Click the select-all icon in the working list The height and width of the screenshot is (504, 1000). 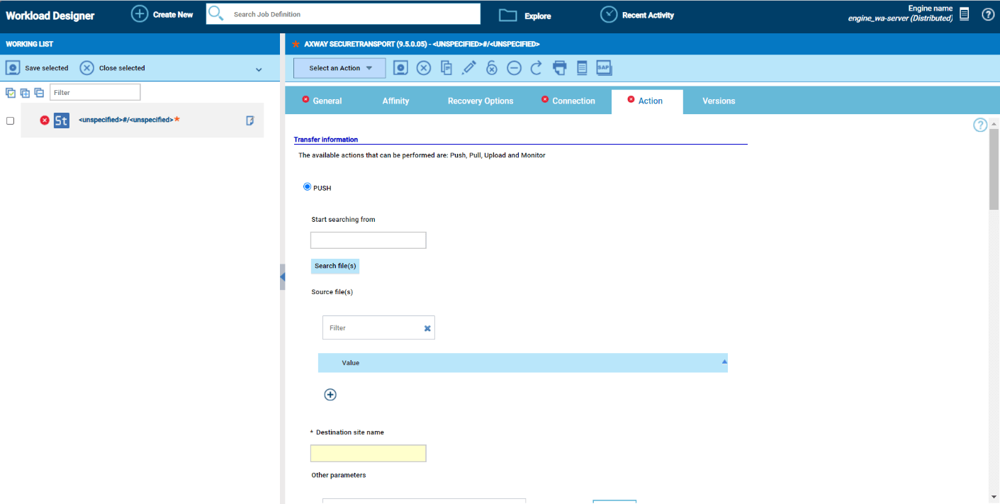click(11, 93)
